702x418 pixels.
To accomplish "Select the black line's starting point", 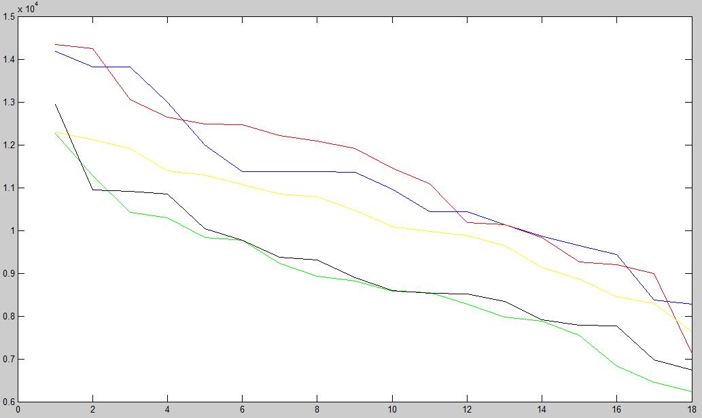I will [x=56, y=104].
